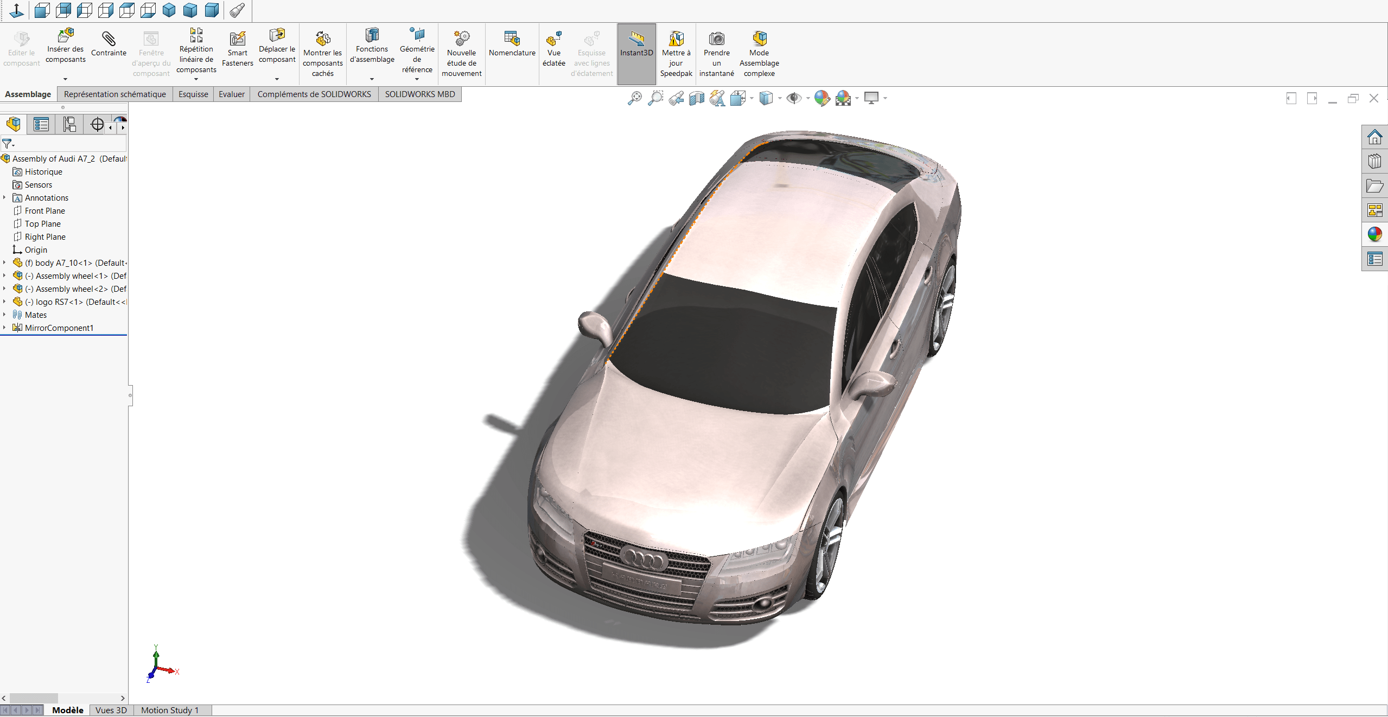Click Insérer des composants button
The width and height of the screenshot is (1388, 717).
pyautogui.click(x=66, y=46)
